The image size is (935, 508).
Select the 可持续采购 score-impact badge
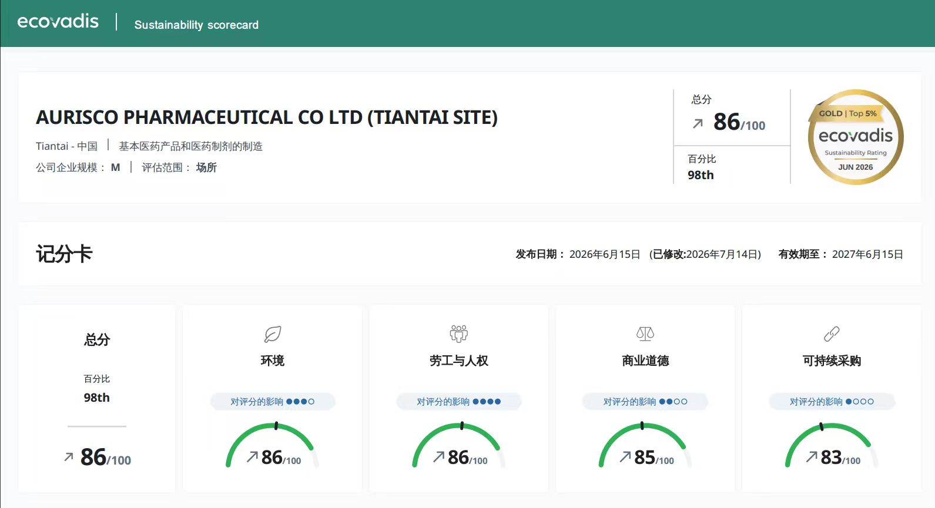click(832, 402)
